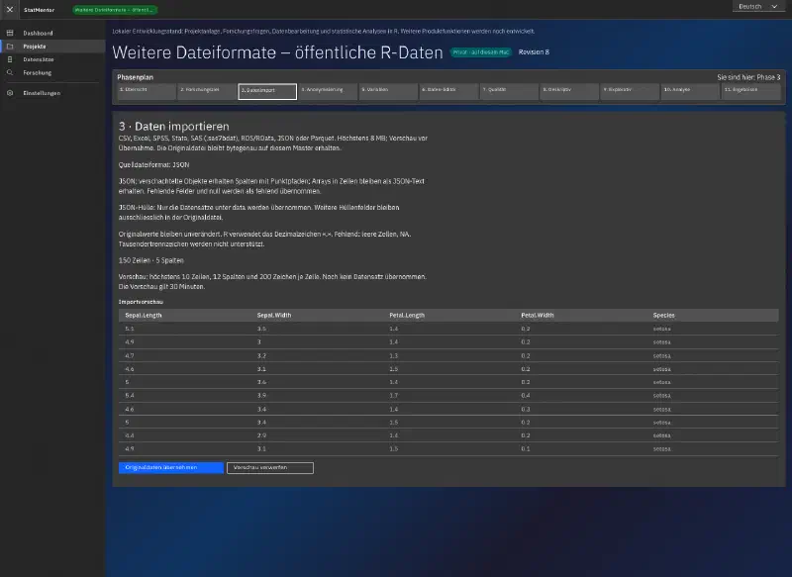This screenshot has height=577, width=792.
Task: Click the cell with value 1.3
Action: (393, 356)
